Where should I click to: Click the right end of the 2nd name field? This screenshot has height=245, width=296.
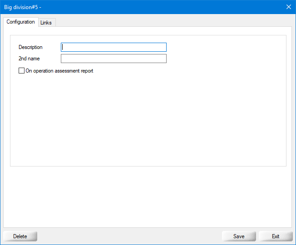(161, 59)
